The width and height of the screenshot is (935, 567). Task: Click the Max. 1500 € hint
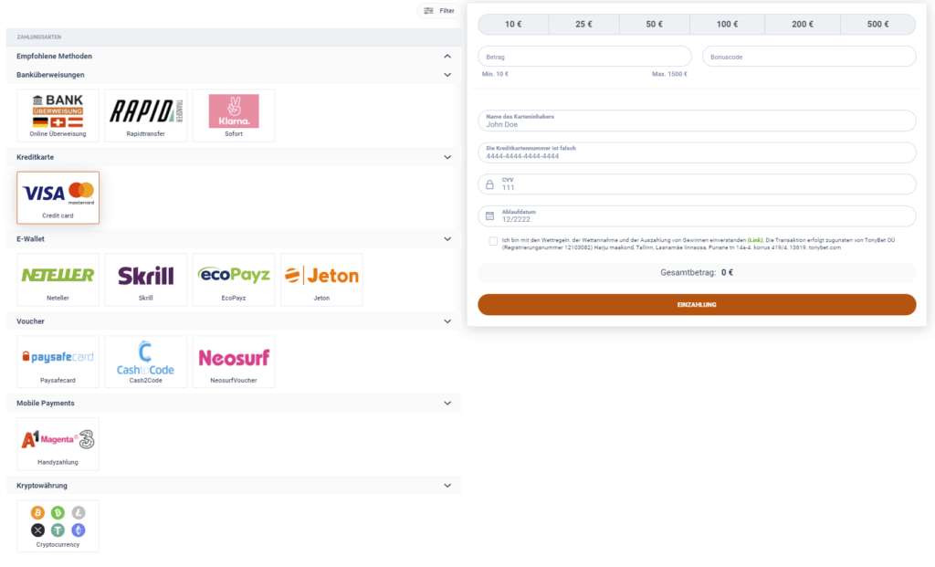click(669, 74)
